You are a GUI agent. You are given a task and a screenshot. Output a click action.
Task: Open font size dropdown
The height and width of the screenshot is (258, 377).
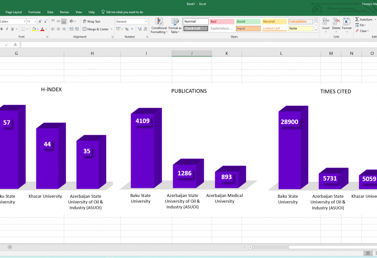click(x=35, y=21)
